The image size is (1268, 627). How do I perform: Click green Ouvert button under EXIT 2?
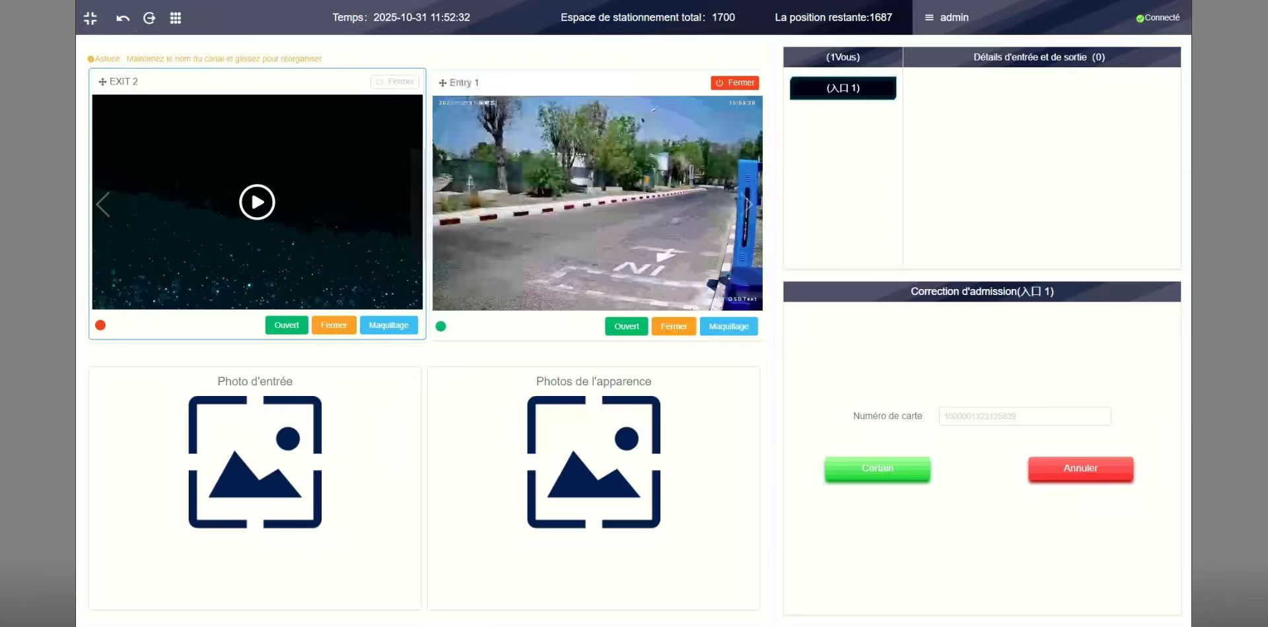tap(287, 325)
